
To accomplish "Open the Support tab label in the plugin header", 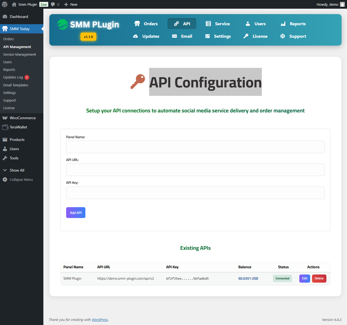I will 298,36.
